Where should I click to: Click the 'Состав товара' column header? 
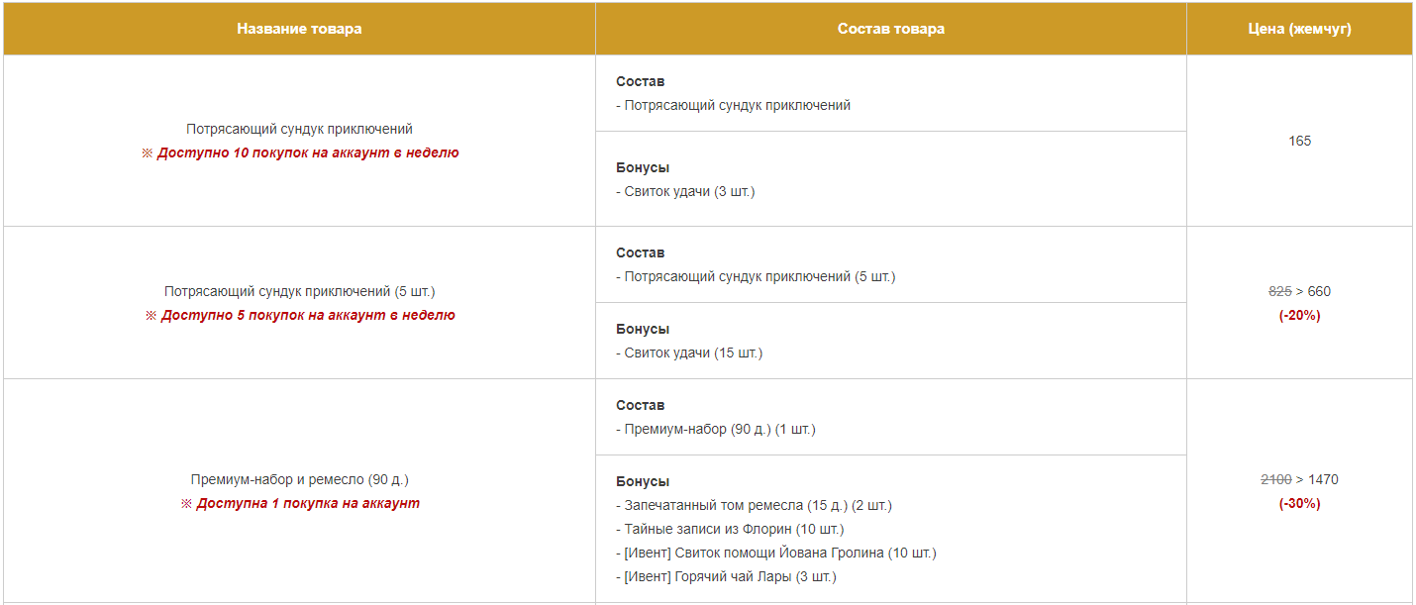[890, 29]
